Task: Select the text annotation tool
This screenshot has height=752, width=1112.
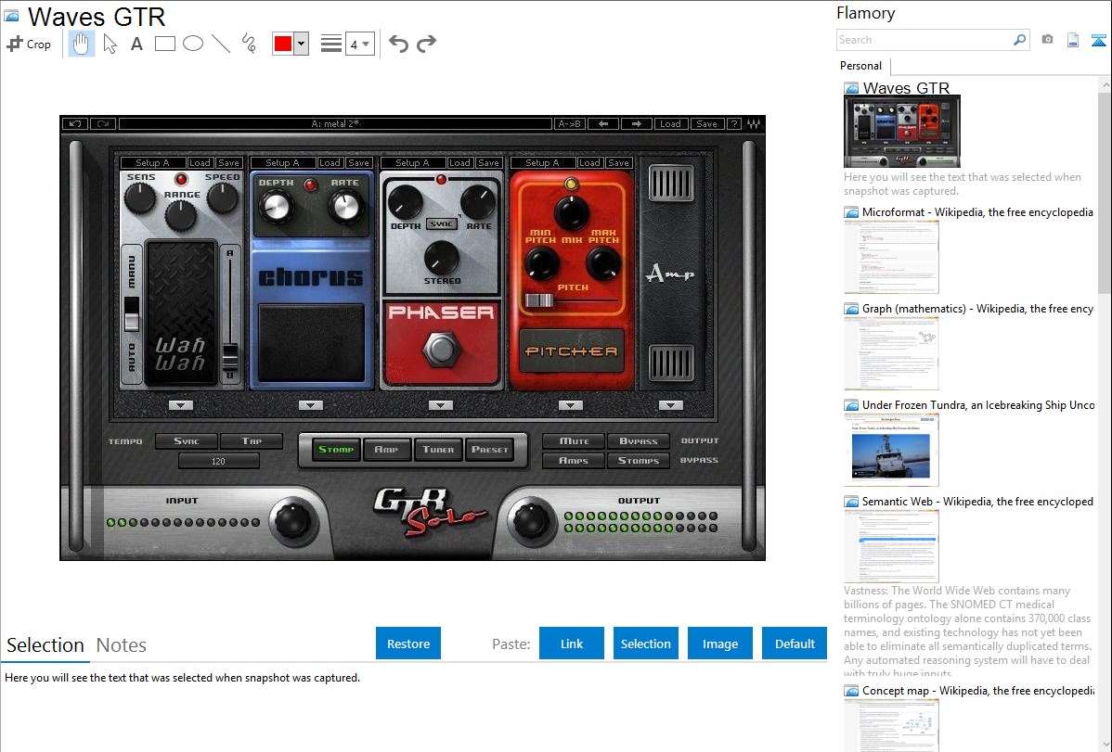Action: tap(136, 44)
